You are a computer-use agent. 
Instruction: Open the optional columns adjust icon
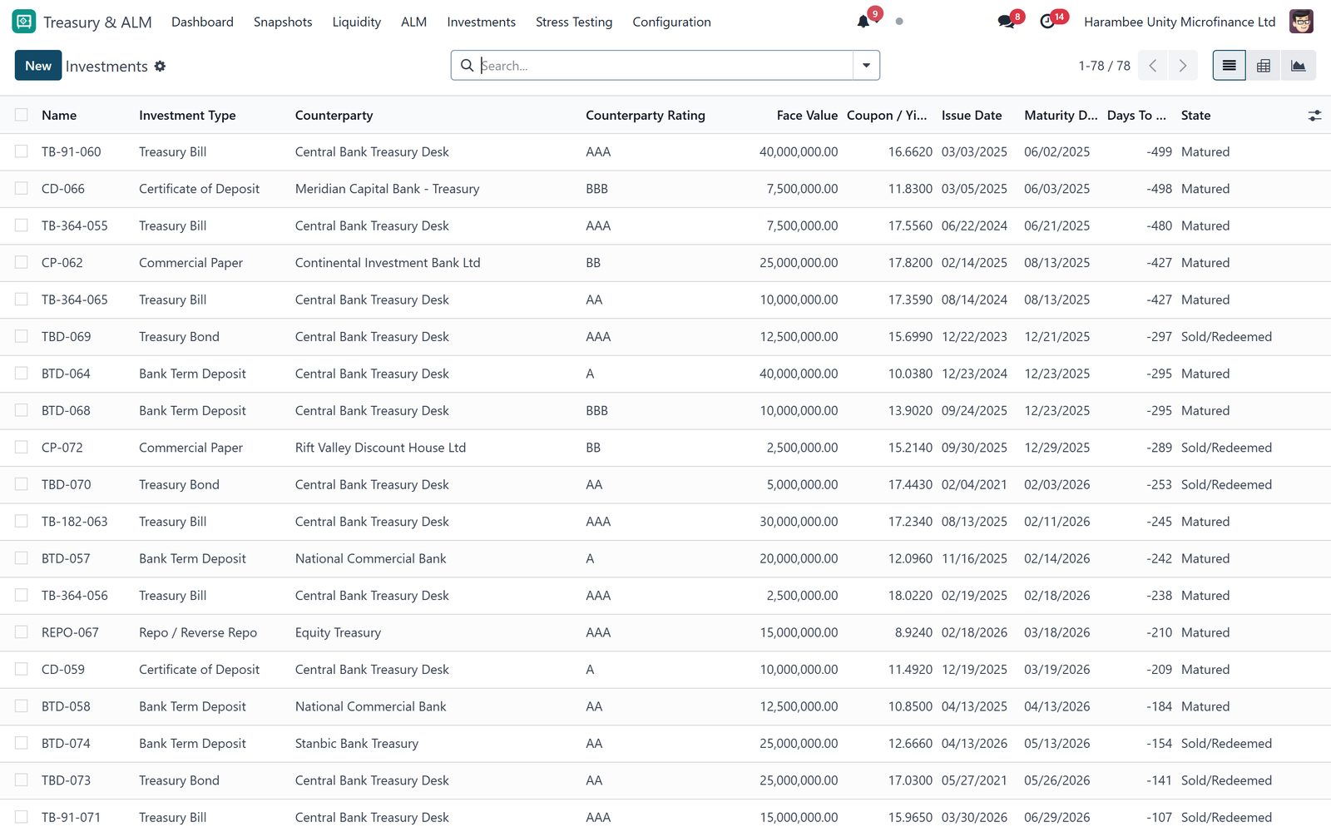pyautogui.click(x=1314, y=116)
